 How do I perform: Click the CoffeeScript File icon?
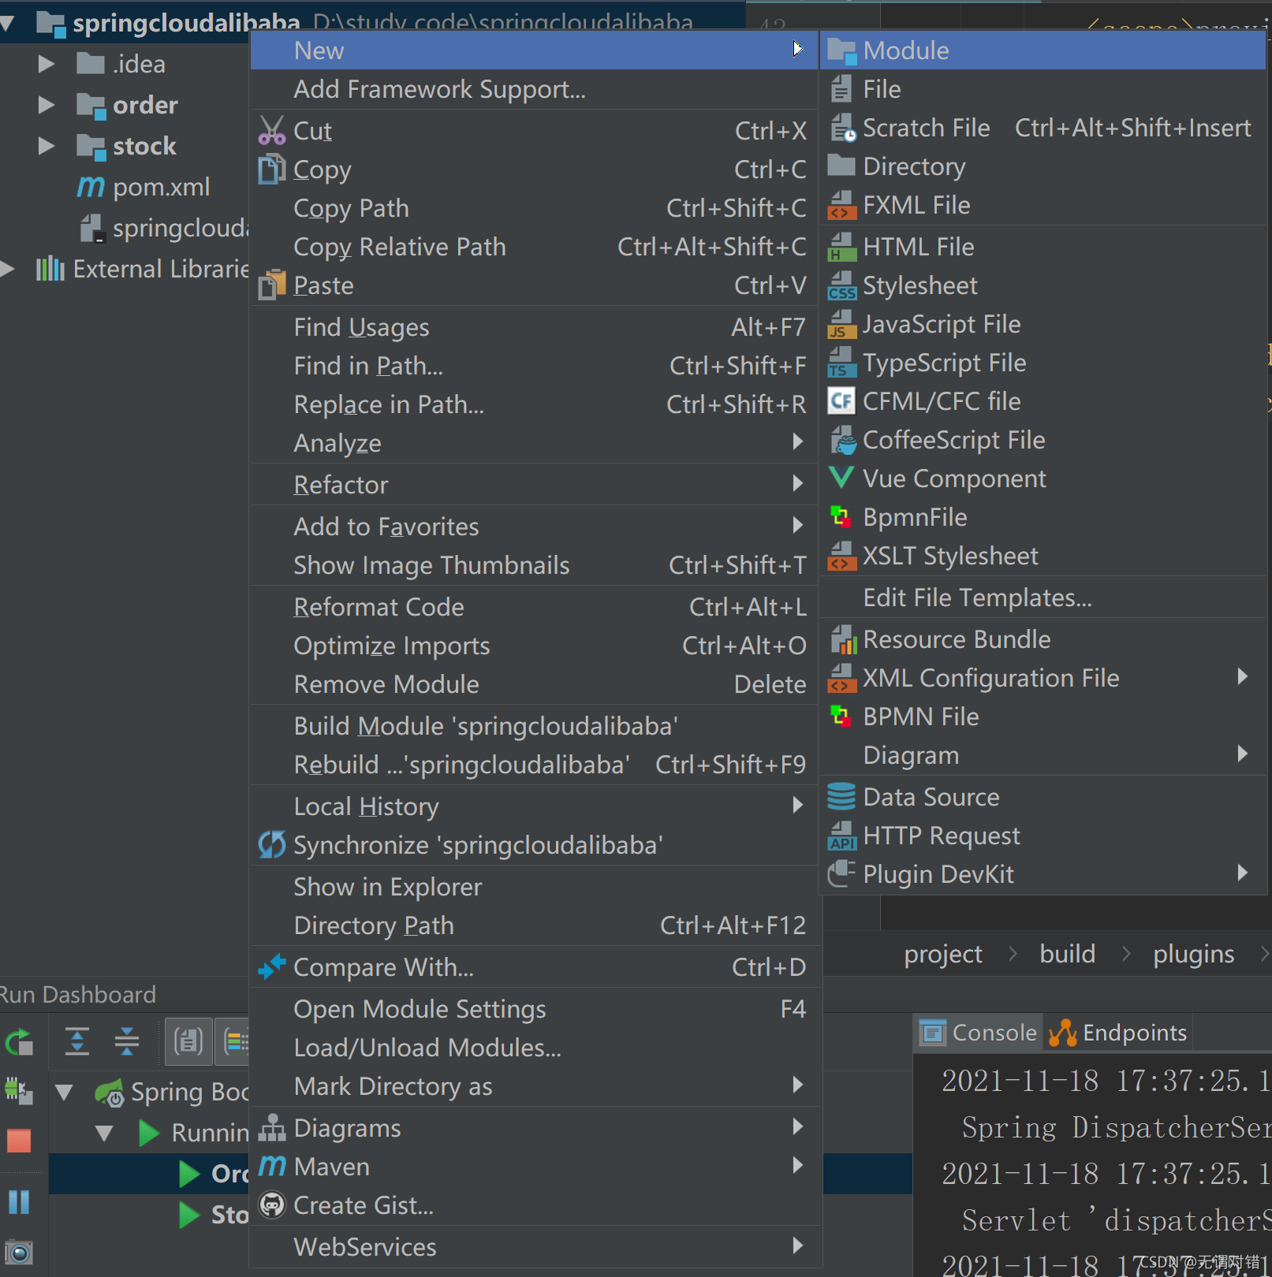841,440
